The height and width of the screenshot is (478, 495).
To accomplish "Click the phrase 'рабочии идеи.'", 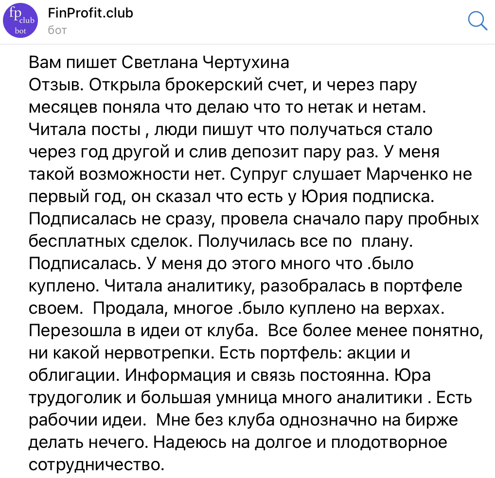I will (x=88, y=420).
